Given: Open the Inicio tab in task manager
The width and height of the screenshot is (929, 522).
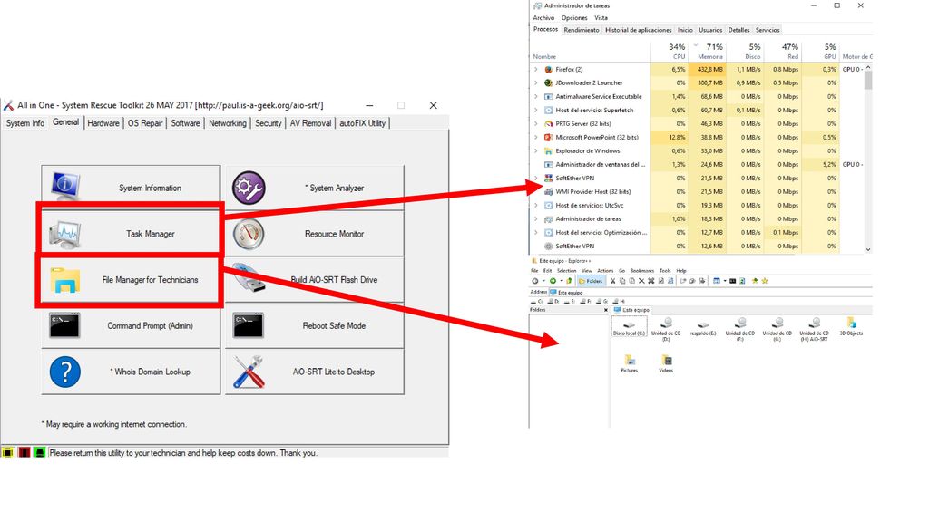Looking at the screenshot, I should point(685,30).
